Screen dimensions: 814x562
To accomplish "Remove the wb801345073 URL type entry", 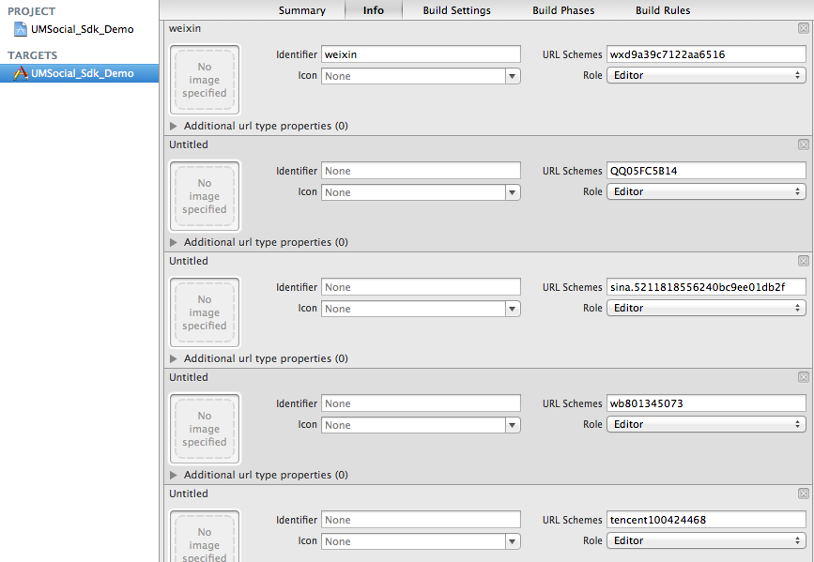I will [x=803, y=377].
